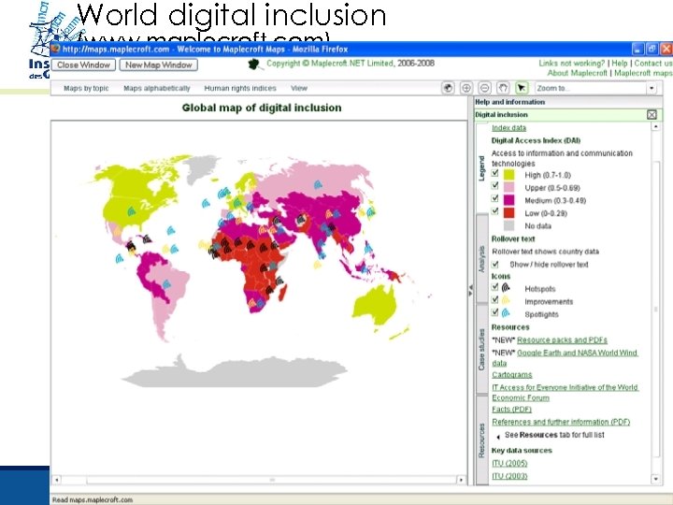Open the Help link
Viewport: 673px width, 505px height.
(620, 64)
